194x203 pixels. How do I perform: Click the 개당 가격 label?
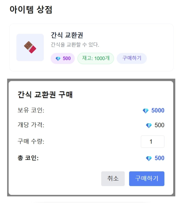tap(31, 125)
